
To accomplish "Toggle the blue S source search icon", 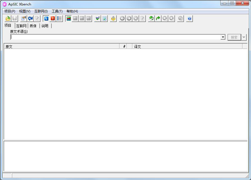I will coord(46,18).
